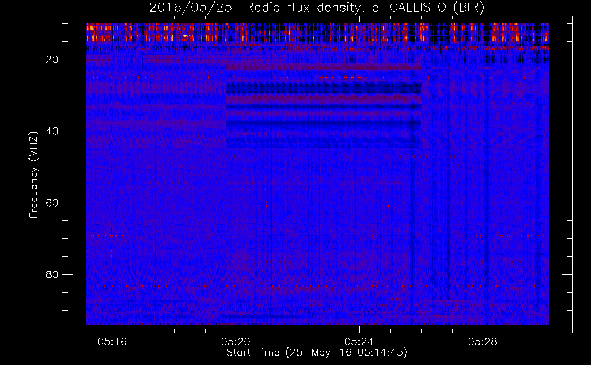Image resolution: width=591 pixels, height=365 pixels.
Task: Click the 05:16 time tick label
Action: (x=113, y=342)
